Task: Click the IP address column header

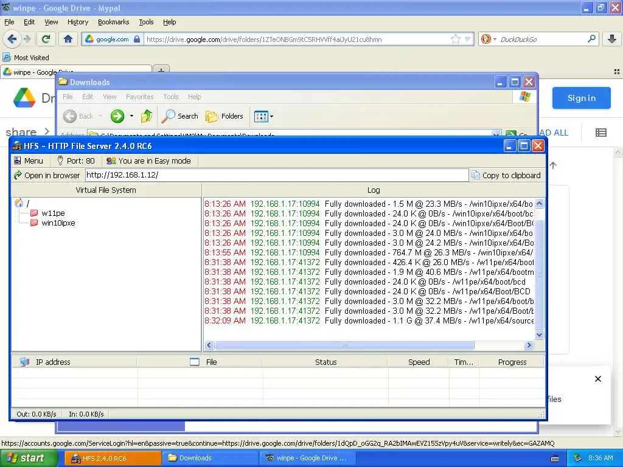Action: click(x=74, y=362)
